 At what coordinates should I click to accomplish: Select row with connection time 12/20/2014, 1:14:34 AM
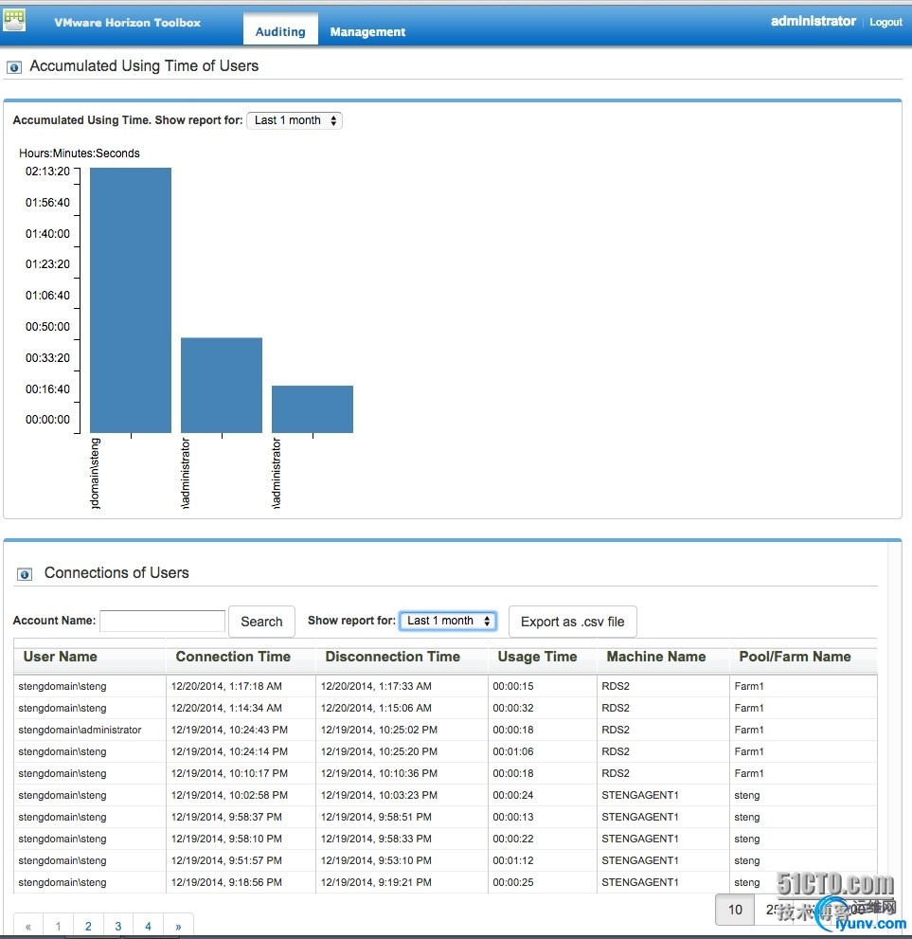point(445,708)
